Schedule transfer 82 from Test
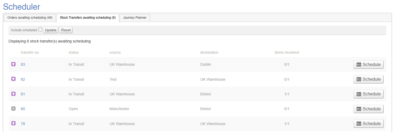The width and height of the screenshot is (394, 132). click(368, 79)
